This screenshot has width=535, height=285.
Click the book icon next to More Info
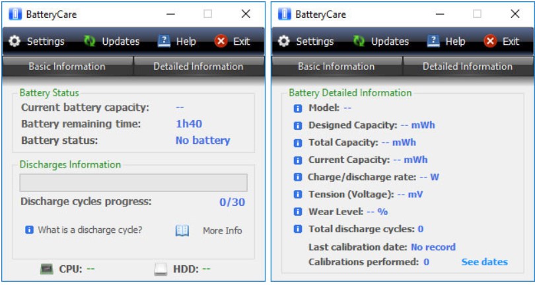pyautogui.click(x=182, y=230)
